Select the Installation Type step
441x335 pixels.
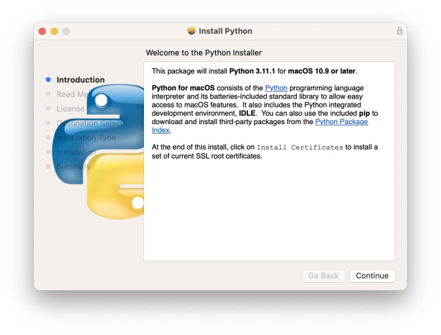(x=86, y=138)
